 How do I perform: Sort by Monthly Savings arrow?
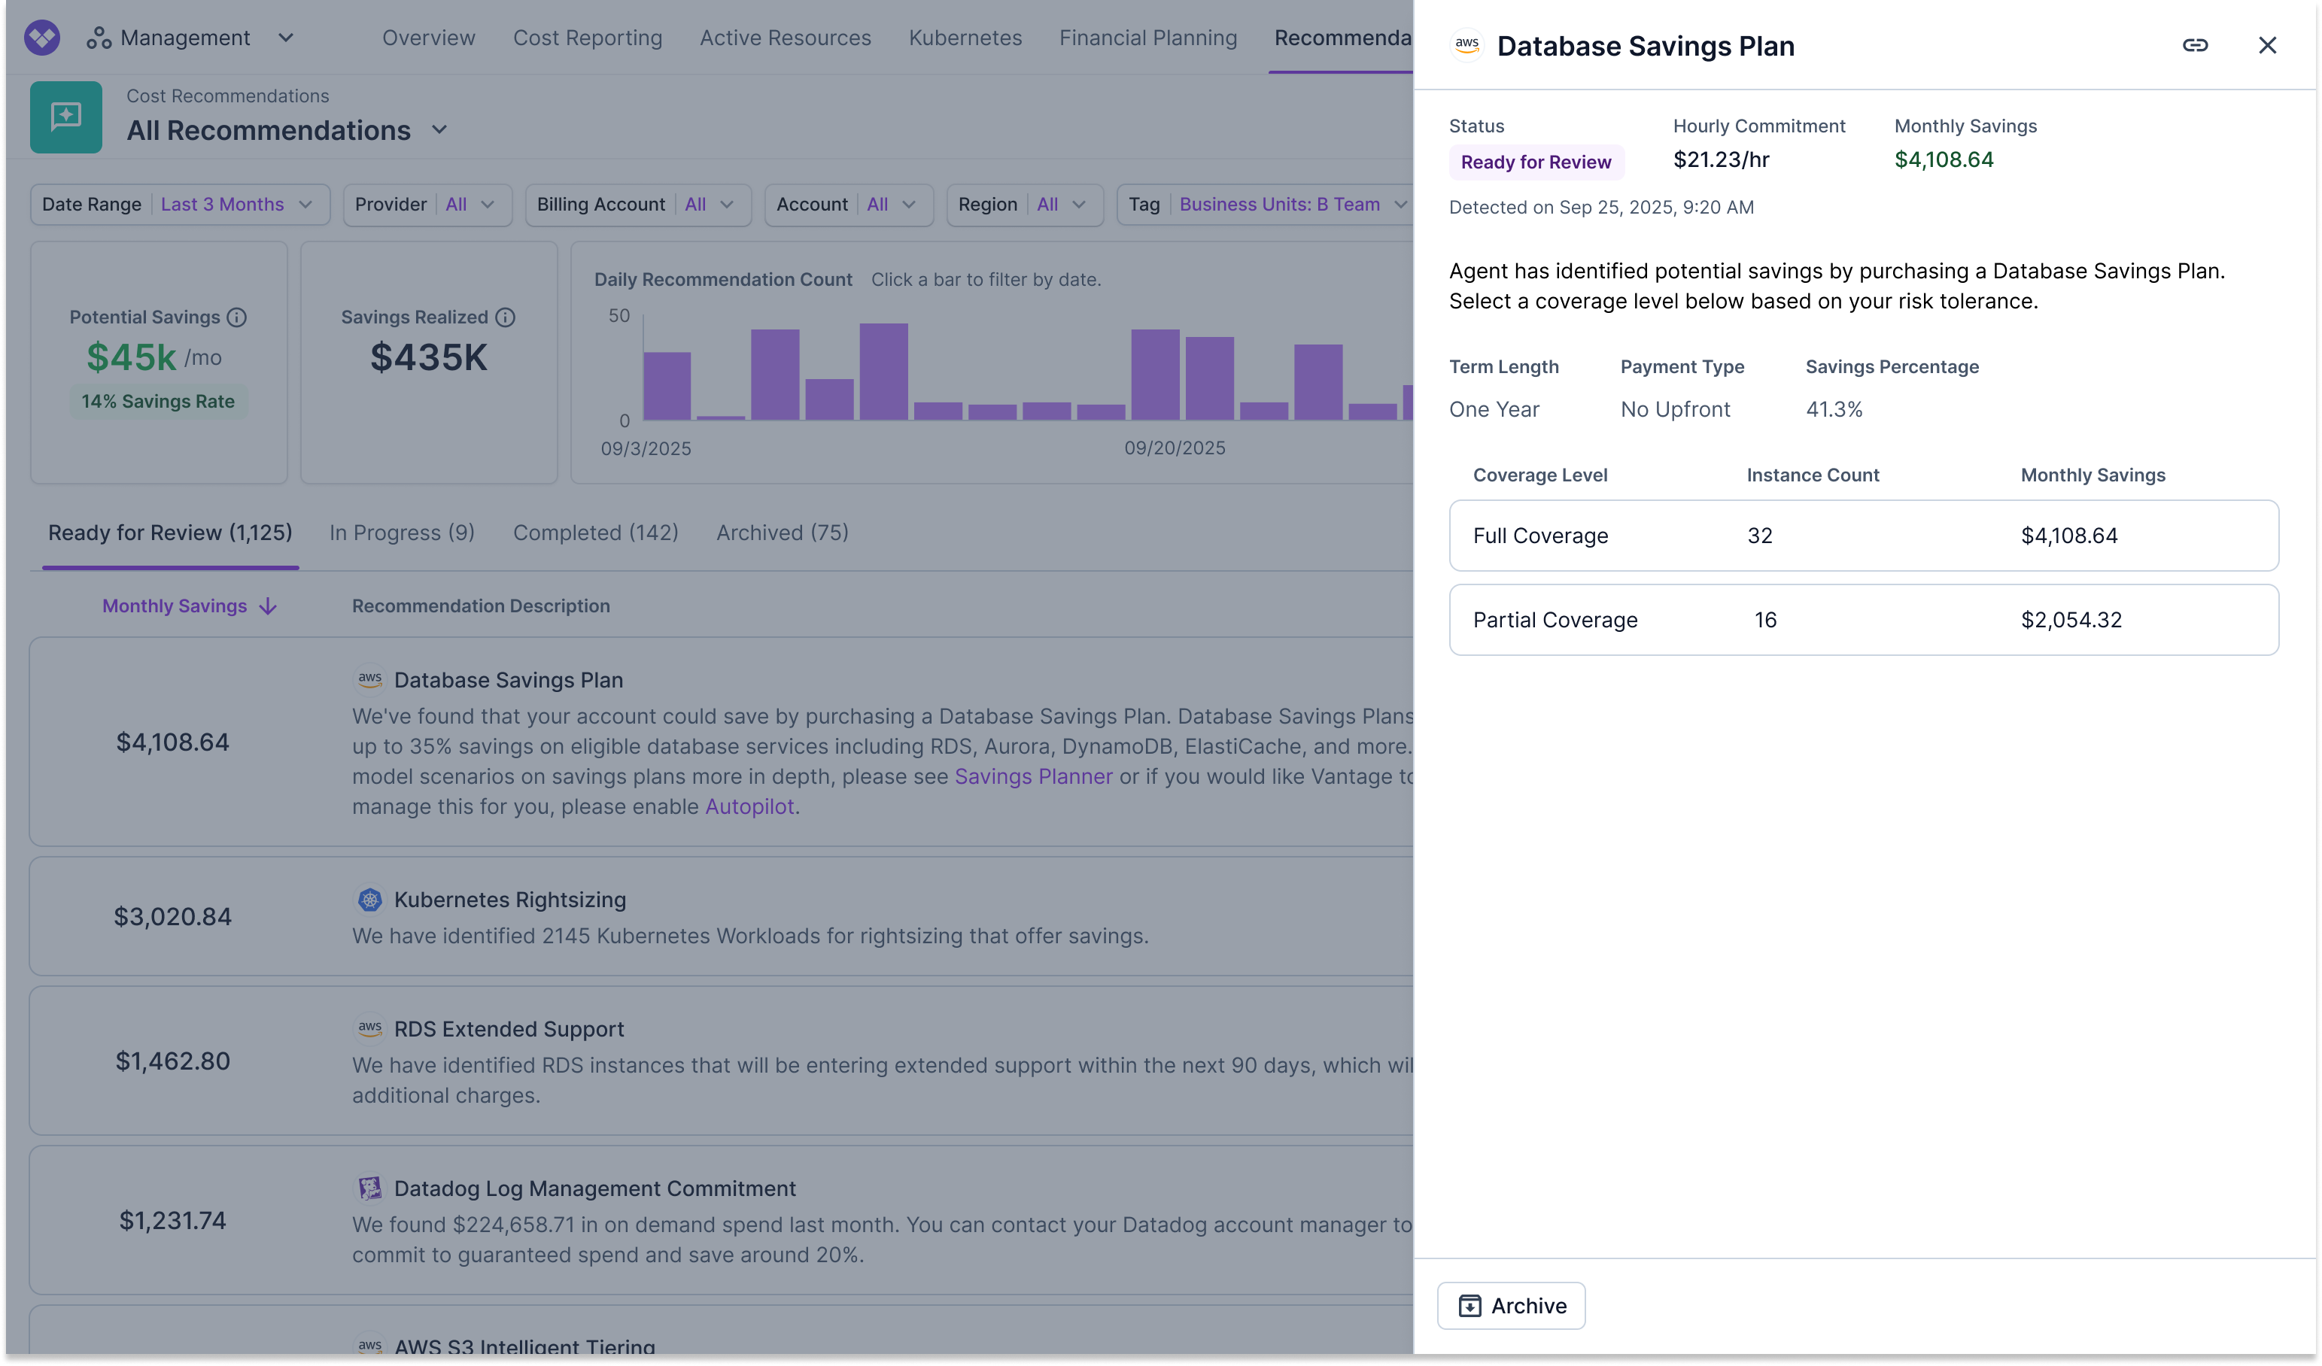click(x=268, y=606)
